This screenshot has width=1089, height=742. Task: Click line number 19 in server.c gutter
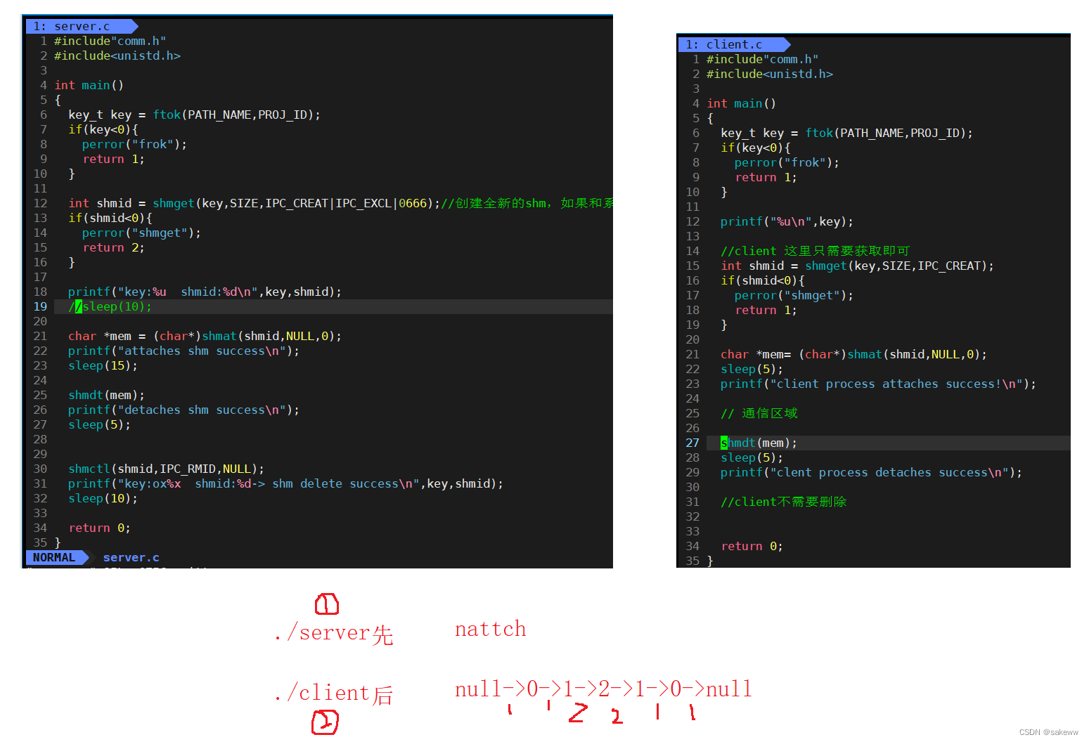tap(40, 306)
